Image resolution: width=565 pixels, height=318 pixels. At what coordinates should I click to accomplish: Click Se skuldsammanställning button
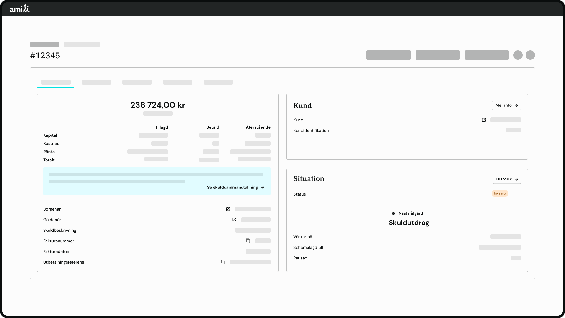(235, 187)
